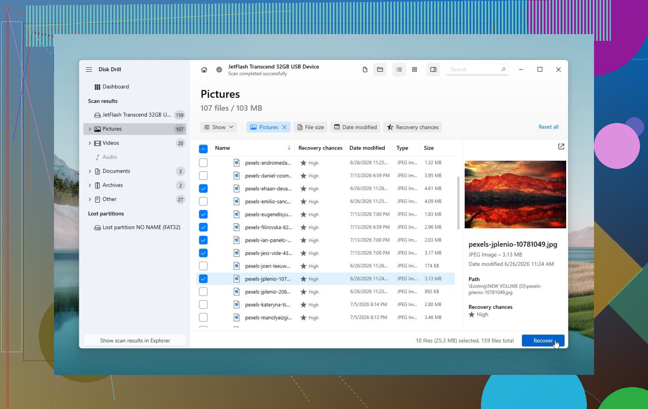The height and width of the screenshot is (409, 648).
Task: Sort by Recovery chances column header
Action: (x=320, y=148)
